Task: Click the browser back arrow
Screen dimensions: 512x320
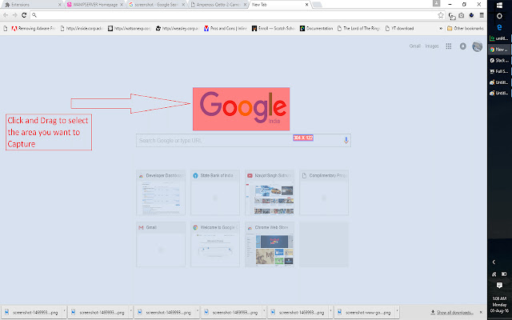Action: click(6, 15)
